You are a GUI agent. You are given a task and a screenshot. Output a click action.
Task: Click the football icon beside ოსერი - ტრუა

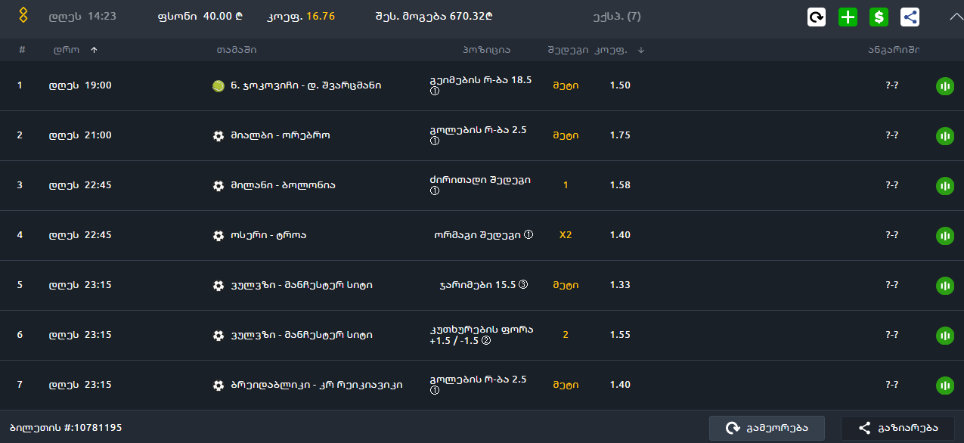[219, 236]
